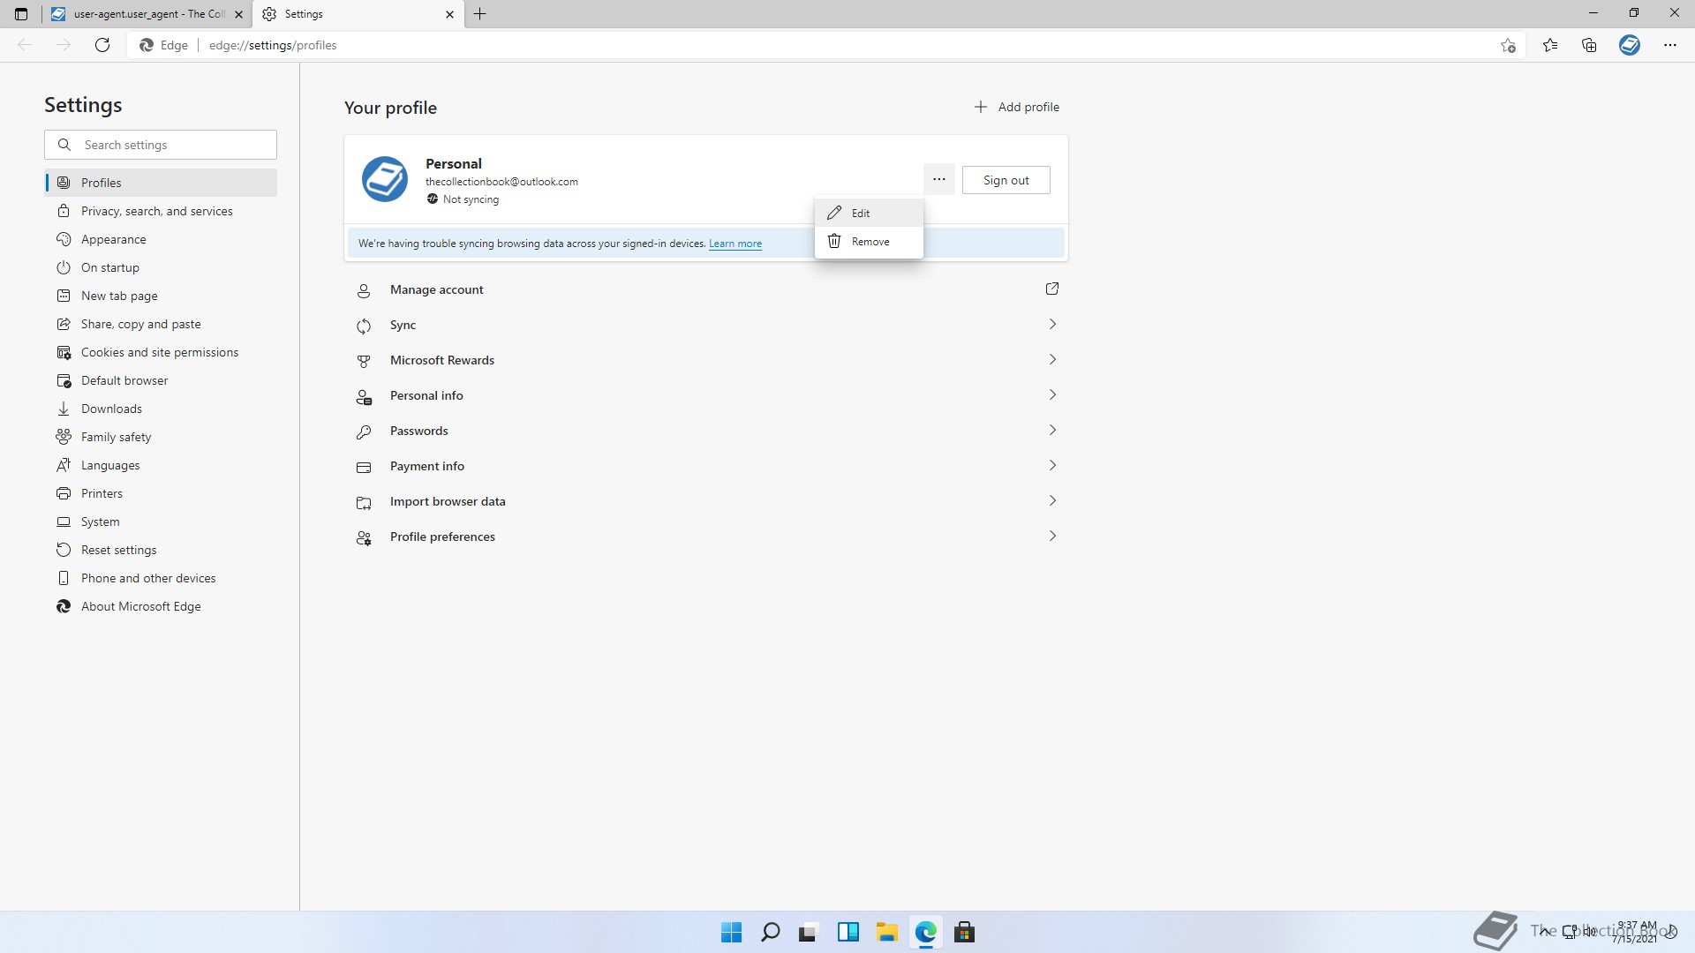1695x953 pixels.
Task: Open Languages settings
Action: tap(161, 465)
